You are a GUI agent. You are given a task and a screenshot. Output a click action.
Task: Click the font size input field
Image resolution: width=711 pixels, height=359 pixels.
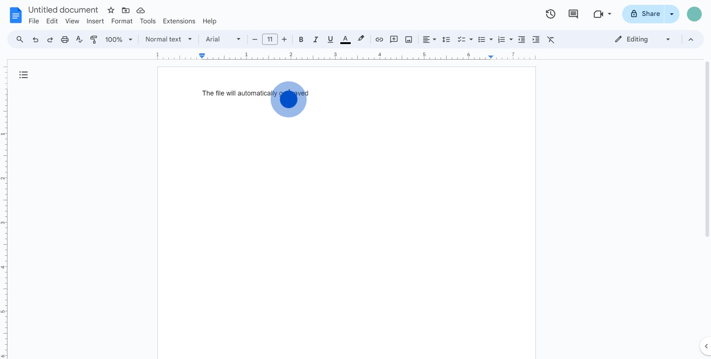[x=270, y=40]
